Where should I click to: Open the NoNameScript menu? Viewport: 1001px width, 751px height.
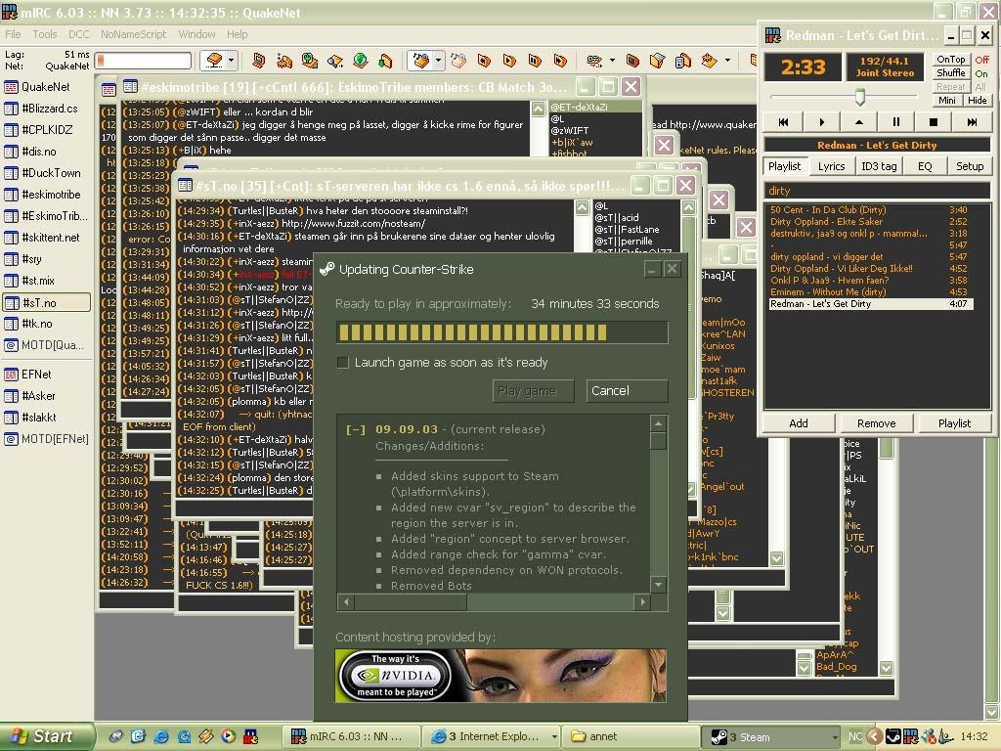(x=133, y=34)
